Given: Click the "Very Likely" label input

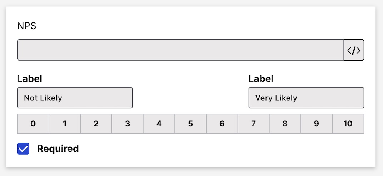Looking at the screenshot, I should pos(306,98).
